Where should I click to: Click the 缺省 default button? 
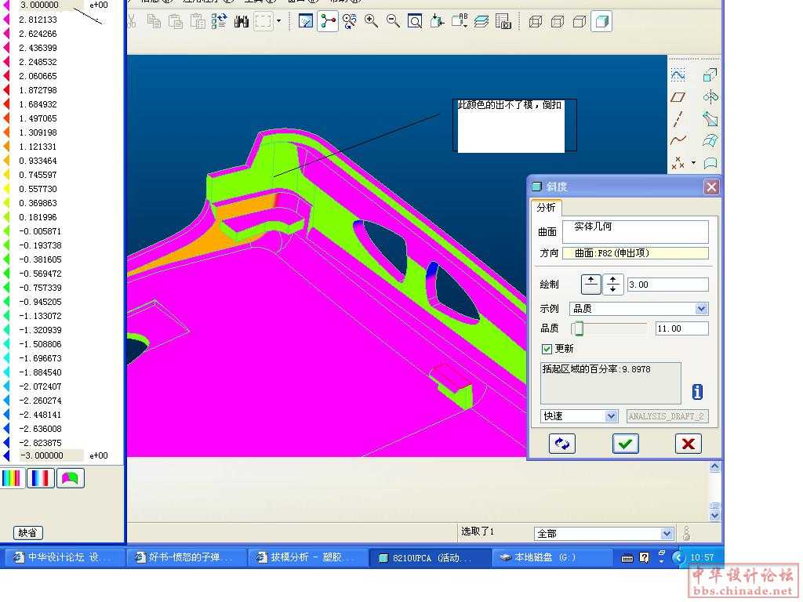(x=28, y=533)
